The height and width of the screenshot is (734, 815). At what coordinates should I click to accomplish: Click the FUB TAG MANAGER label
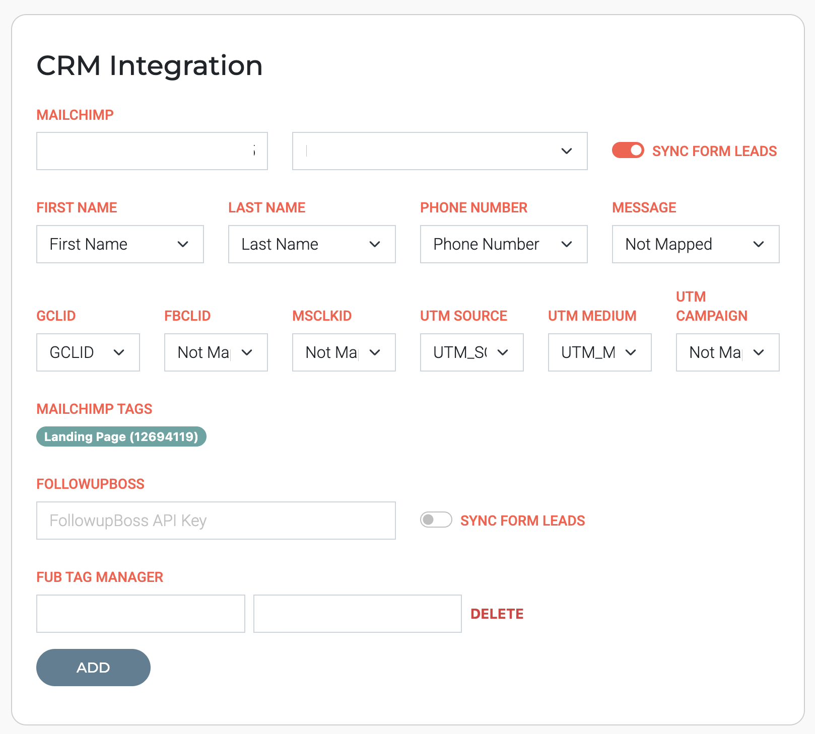click(100, 577)
